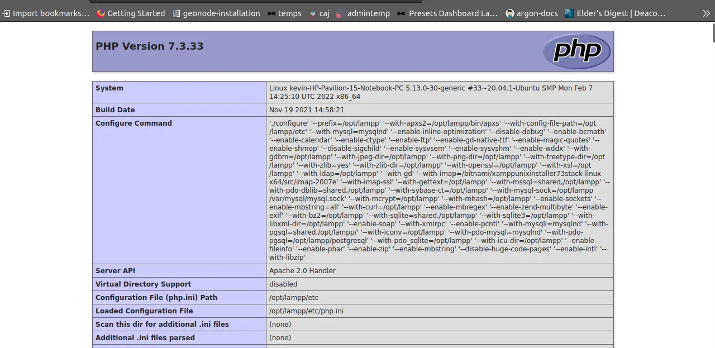The image size is (715, 348).
Task: Show more bookmarks via the overflow chevron
Action: pyautogui.click(x=706, y=13)
